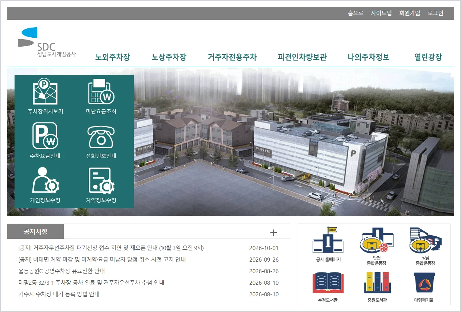
Task: Open the 미납요금조회 calculator icon
Action: click(101, 92)
